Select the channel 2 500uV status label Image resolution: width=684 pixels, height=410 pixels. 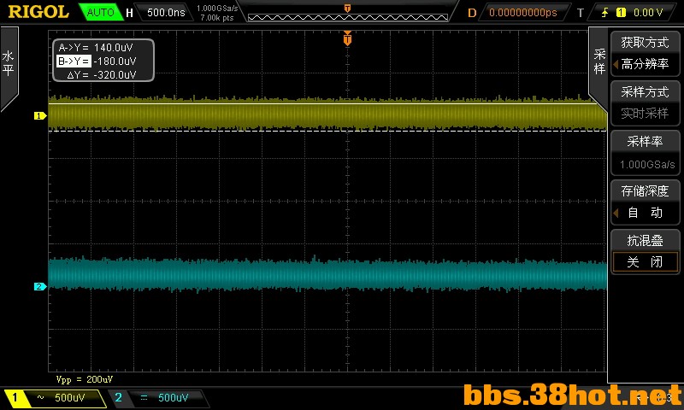[x=173, y=398]
